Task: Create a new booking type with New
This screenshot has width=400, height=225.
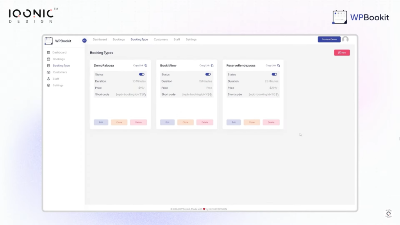Action: 342,53
